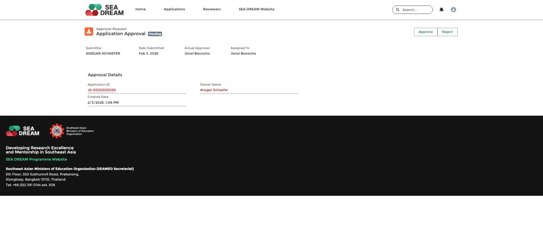Select submitter name ANSGAR SCHAEFER
The height and width of the screenshot is (226, 543).
103,53
